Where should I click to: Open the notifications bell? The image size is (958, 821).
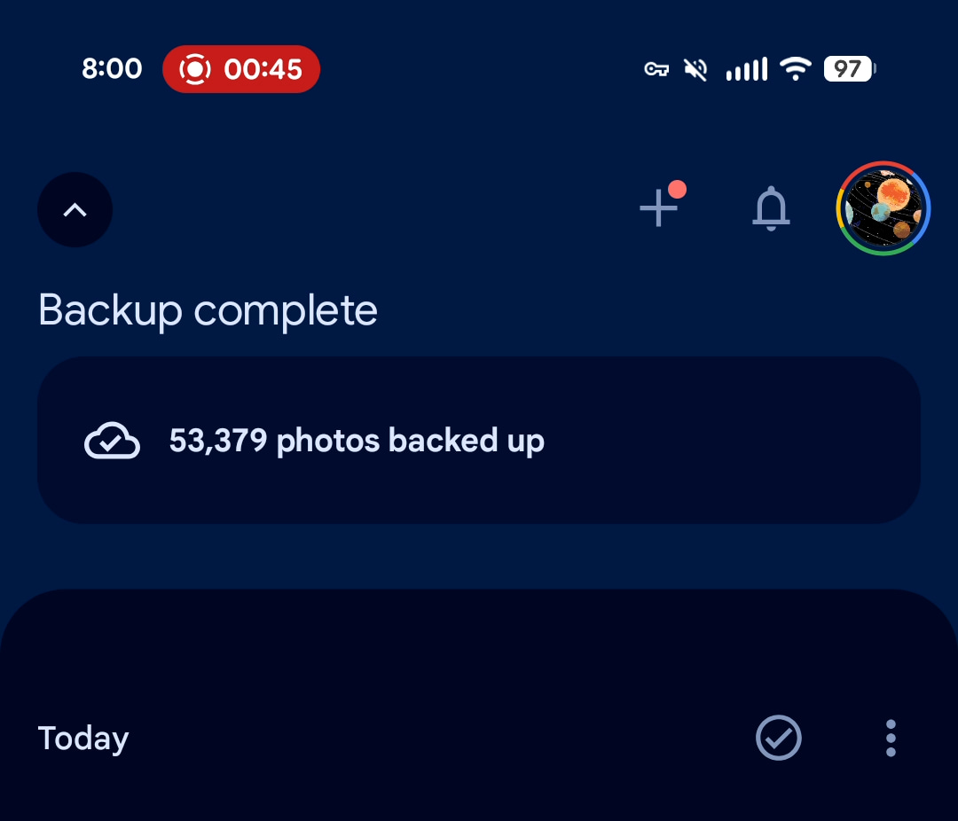771,209
